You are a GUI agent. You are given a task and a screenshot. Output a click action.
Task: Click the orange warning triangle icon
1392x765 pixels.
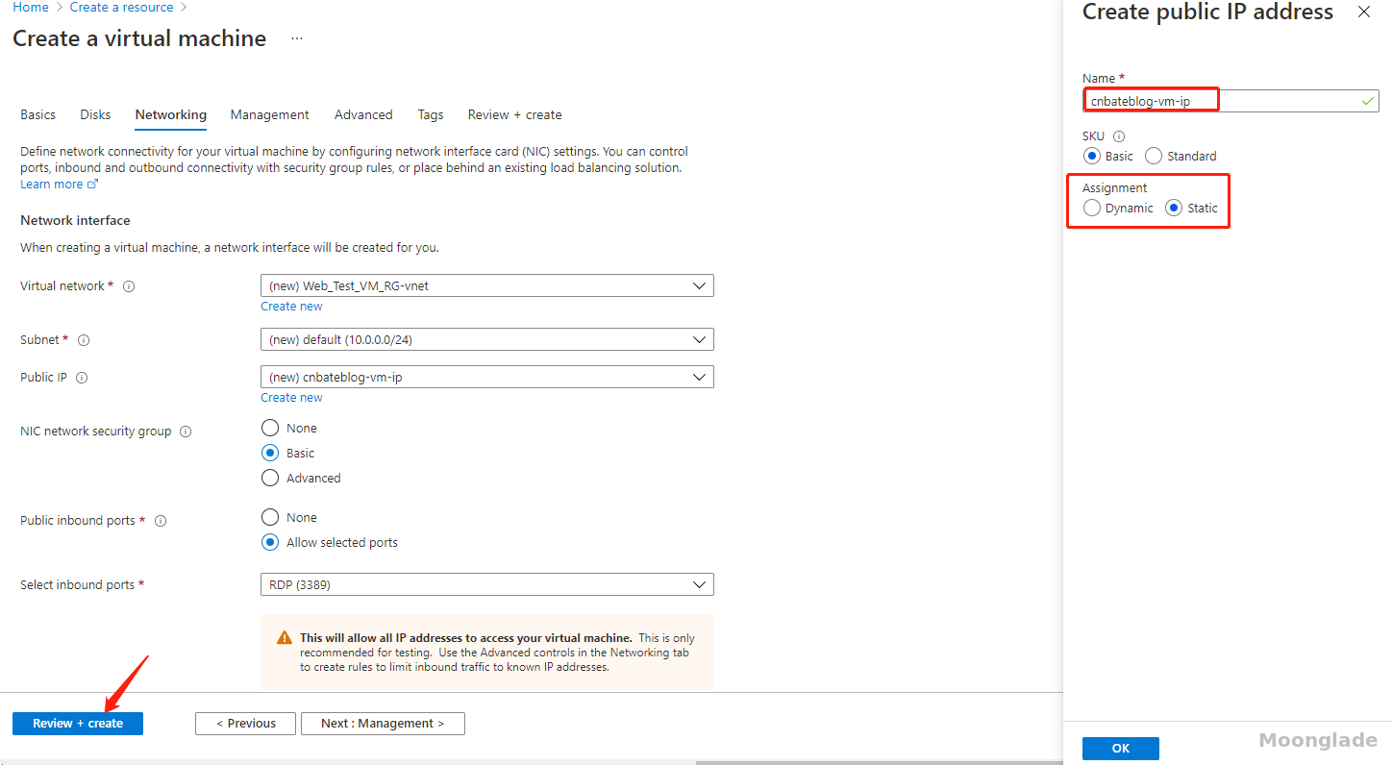(285, 637)
